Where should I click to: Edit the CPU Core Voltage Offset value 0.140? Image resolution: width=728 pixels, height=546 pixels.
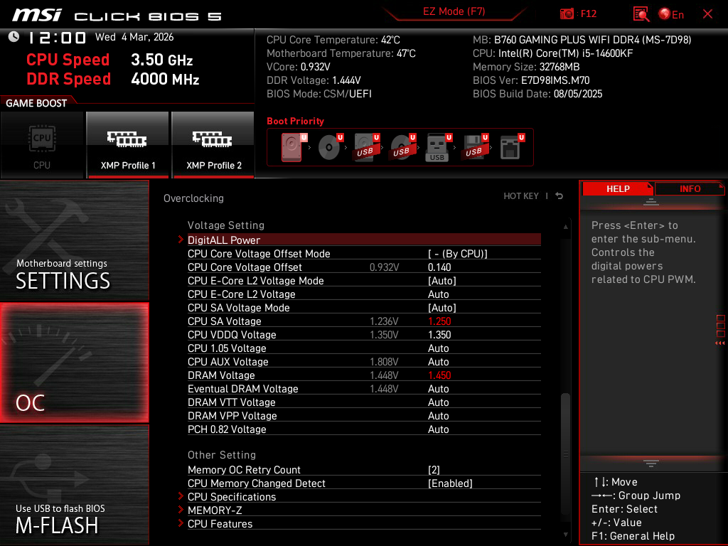(439, 267)
